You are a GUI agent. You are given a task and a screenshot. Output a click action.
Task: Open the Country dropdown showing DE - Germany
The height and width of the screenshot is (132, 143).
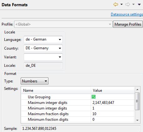(43, 48)
